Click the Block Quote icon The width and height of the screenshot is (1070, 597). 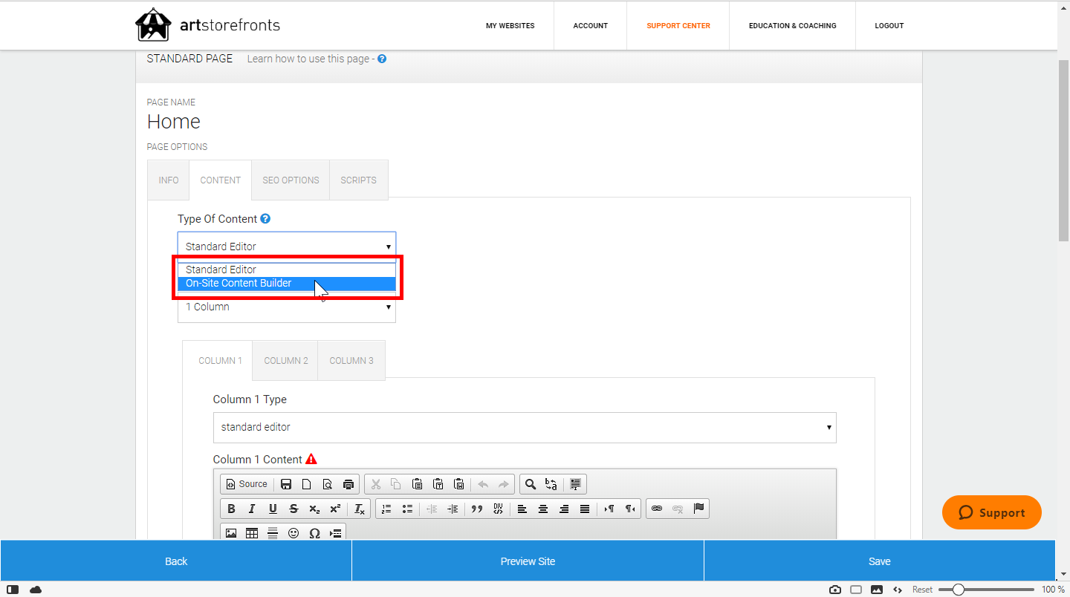pos(477,509)
